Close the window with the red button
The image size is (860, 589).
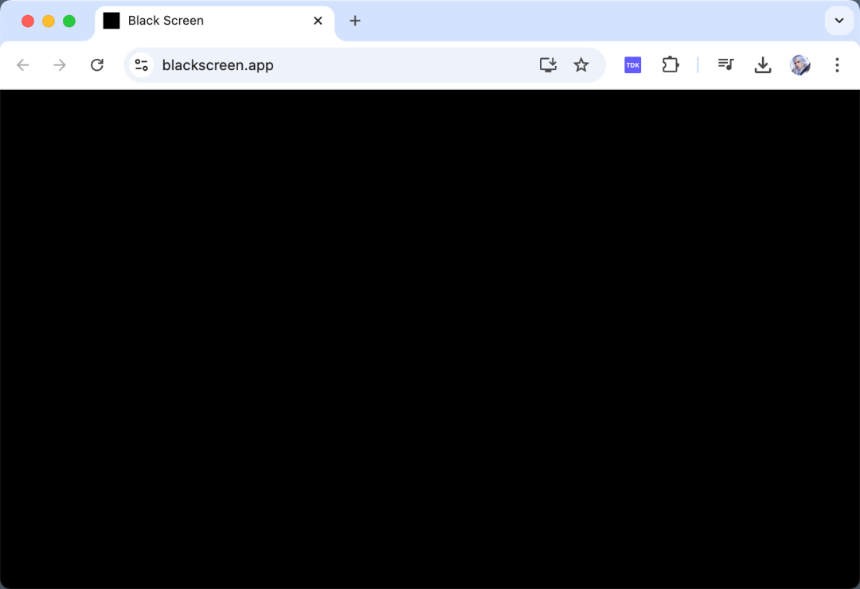click(x=28, y=21)
